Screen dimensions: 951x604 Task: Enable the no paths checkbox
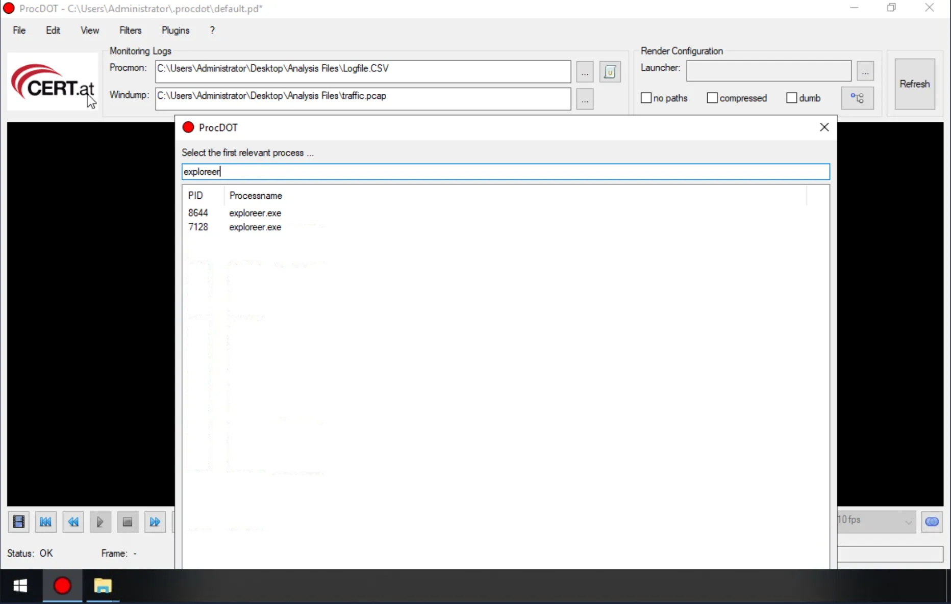coord(646,98)
